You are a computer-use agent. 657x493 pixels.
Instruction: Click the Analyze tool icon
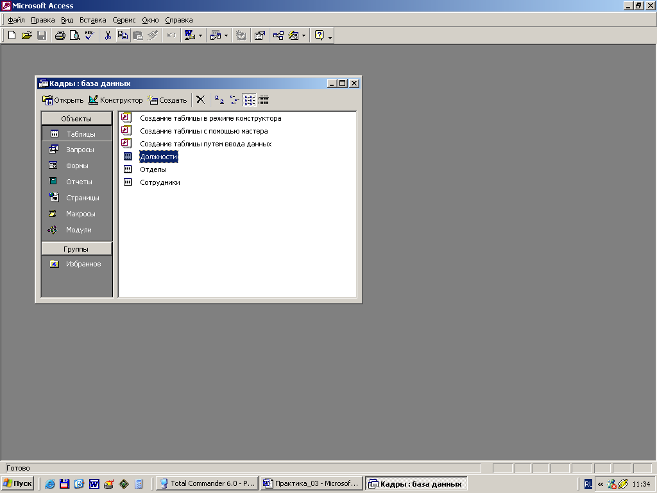(216, 35)
